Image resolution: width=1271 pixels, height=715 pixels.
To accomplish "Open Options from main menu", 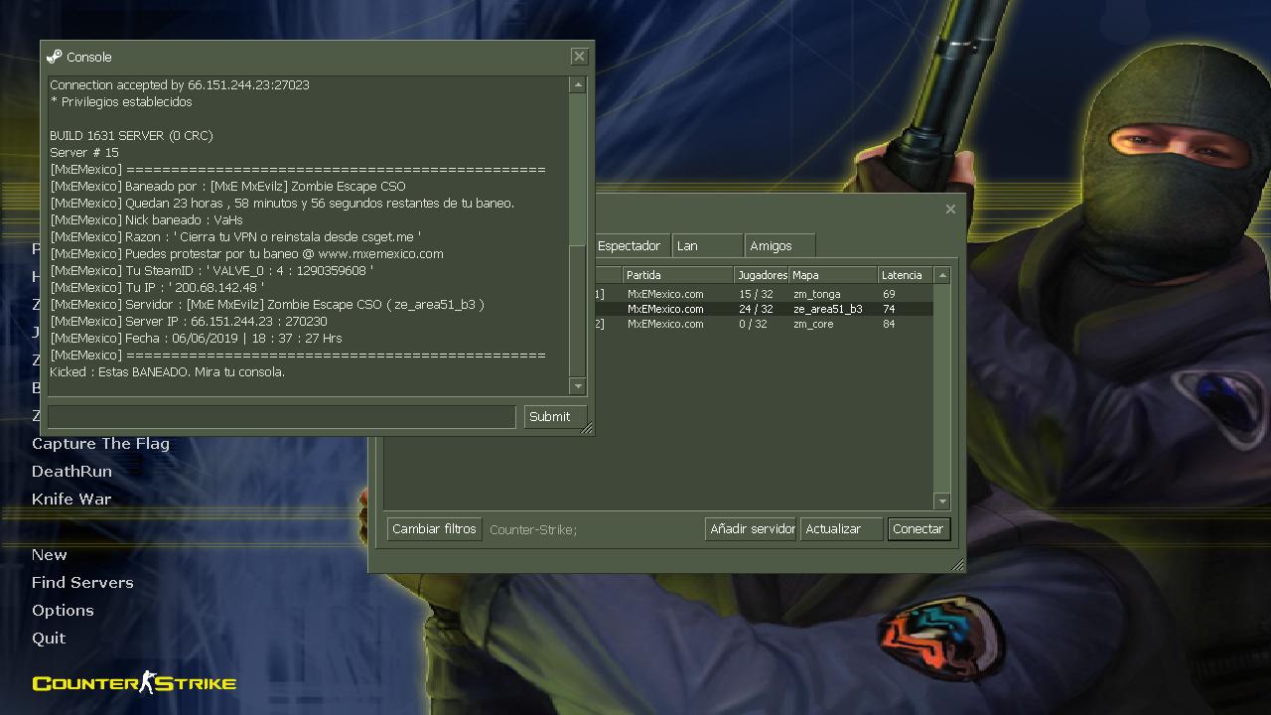I will click(x=63, y=611).
